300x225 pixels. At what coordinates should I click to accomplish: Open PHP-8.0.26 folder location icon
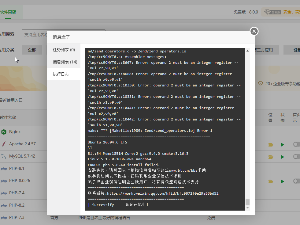point(271,181)
